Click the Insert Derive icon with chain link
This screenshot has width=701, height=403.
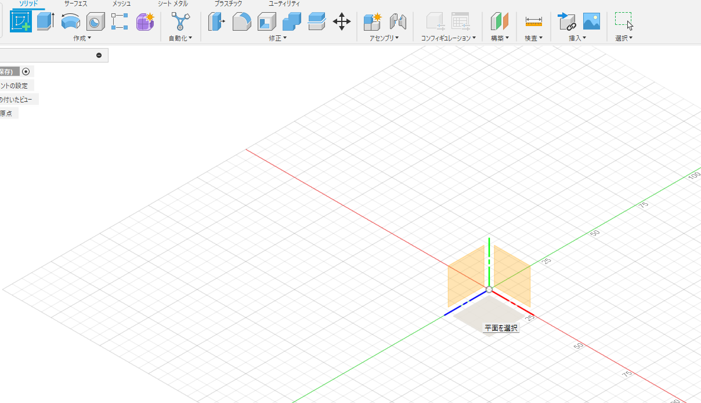(566, 22)
